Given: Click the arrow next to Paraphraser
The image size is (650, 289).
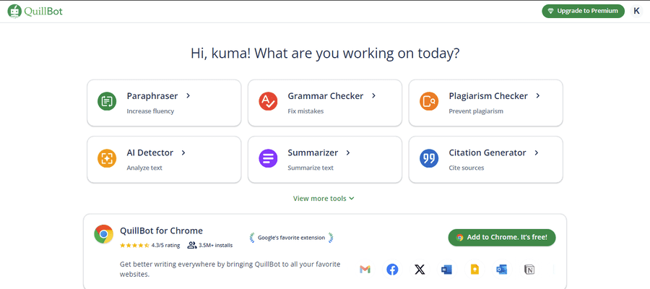Looking at the screenshot, I should 188,96.
